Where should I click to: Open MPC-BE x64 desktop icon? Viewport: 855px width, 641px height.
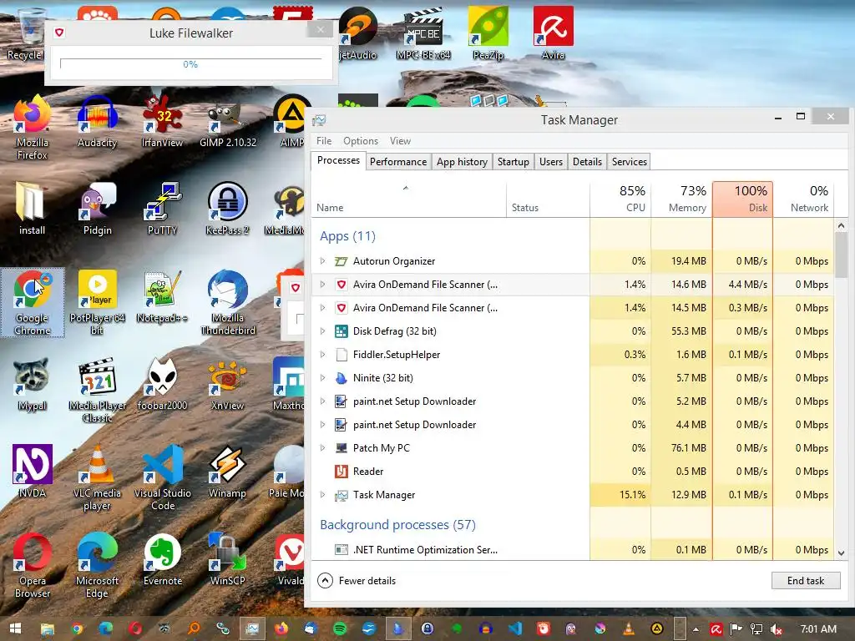pos(423,33)
